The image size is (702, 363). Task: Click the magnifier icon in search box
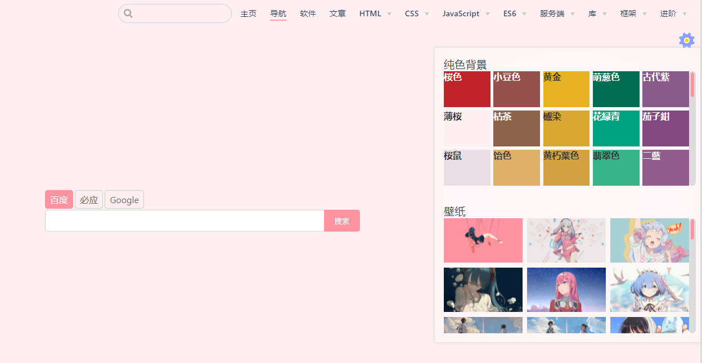(x=128, y=13)
